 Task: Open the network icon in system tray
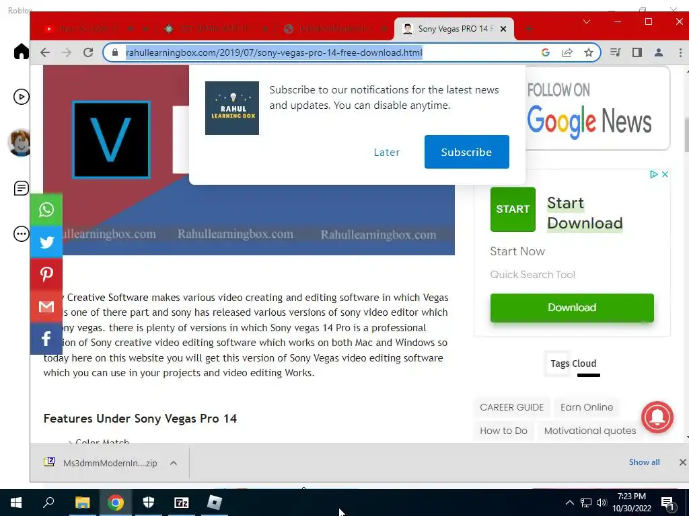pos(586,503)
